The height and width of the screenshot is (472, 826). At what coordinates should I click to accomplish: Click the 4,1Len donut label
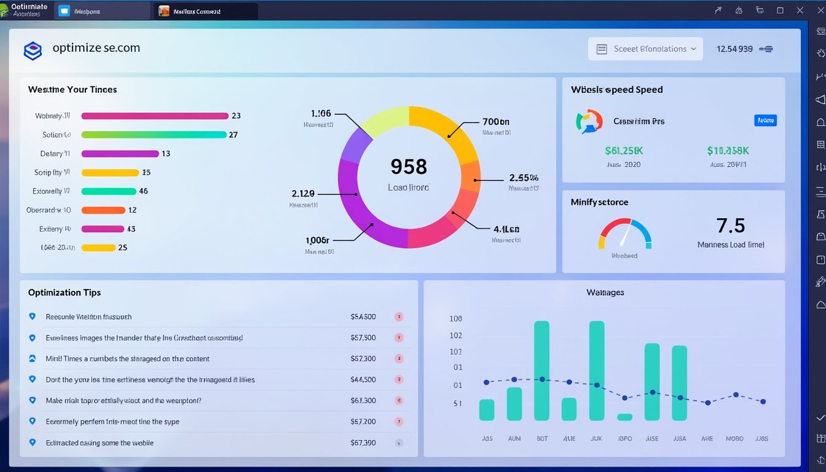(506, 229)
